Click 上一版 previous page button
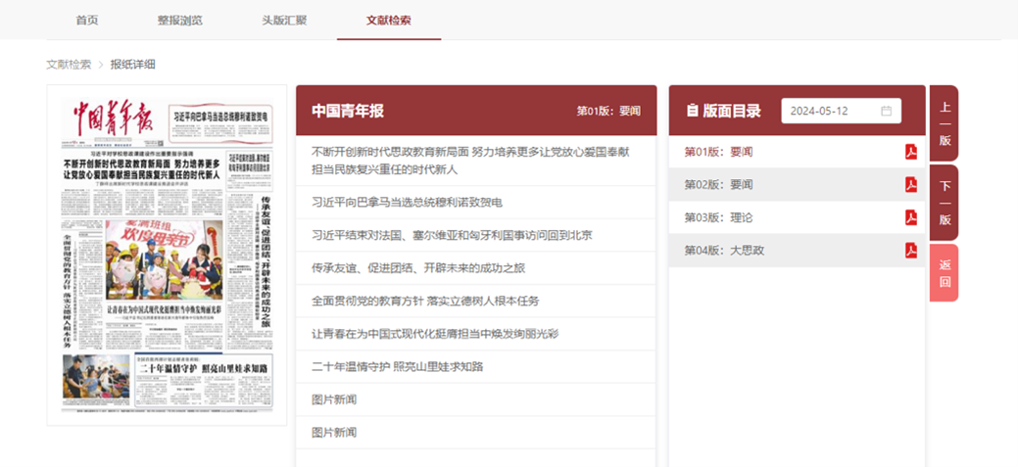This screenshot has width=1018, height=467. click(944, 123)
